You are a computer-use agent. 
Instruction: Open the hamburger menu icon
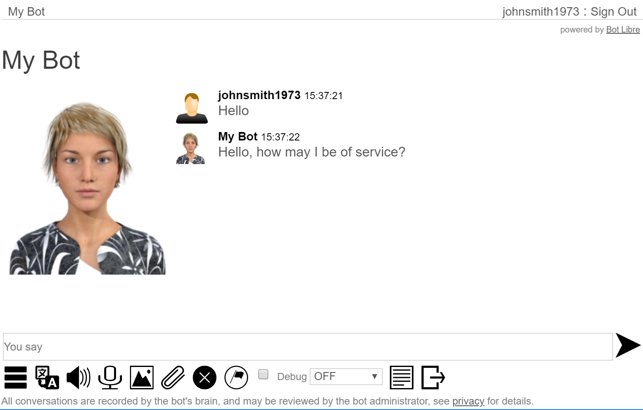point(16,378)
